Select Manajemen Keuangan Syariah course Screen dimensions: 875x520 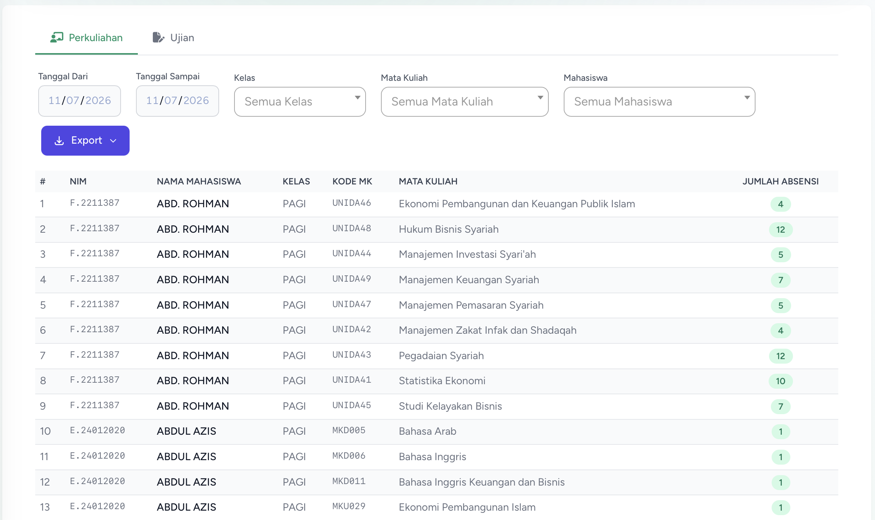469,280
